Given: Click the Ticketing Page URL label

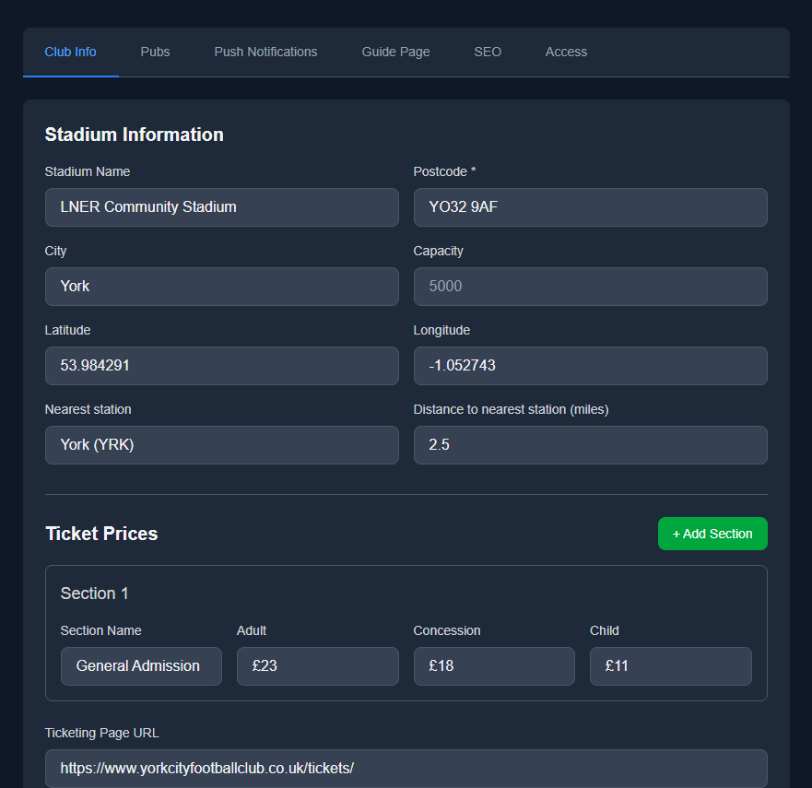Looking at the screenshot, I should tap(101, 733).
